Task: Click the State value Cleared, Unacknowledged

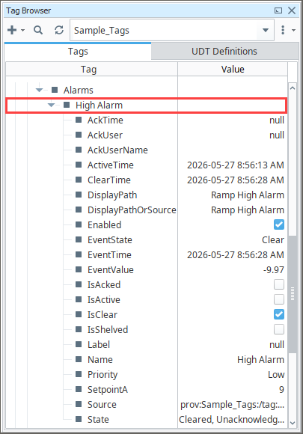Action: coord(232,420)
